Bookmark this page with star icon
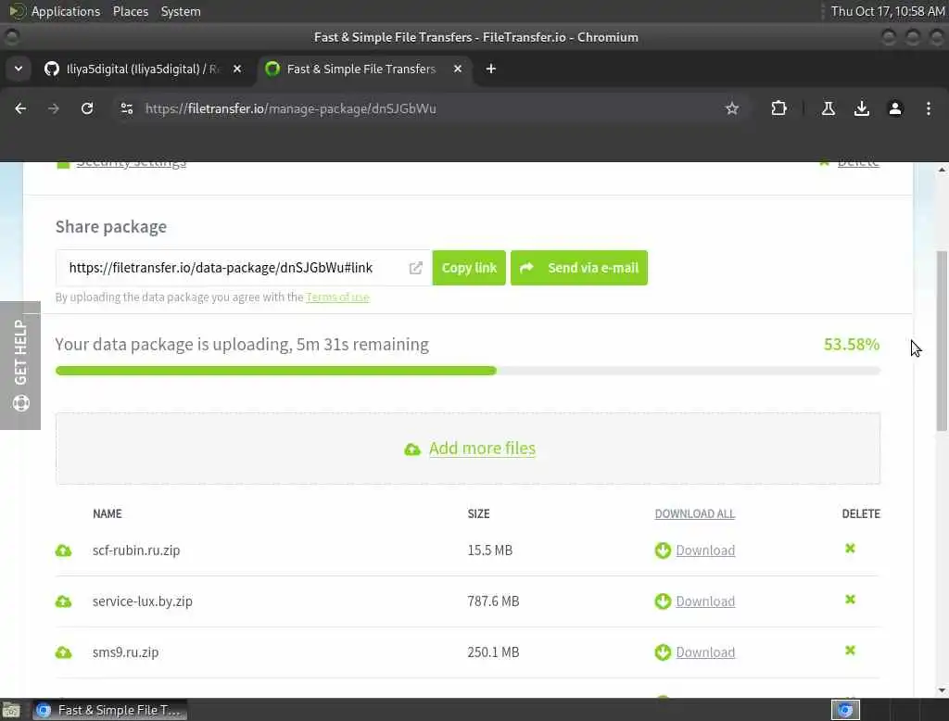The height and width of the screenshot is (721, 949). pos(732,108)
